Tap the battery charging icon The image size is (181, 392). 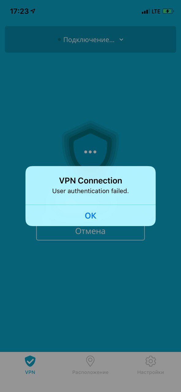point(168,11)
